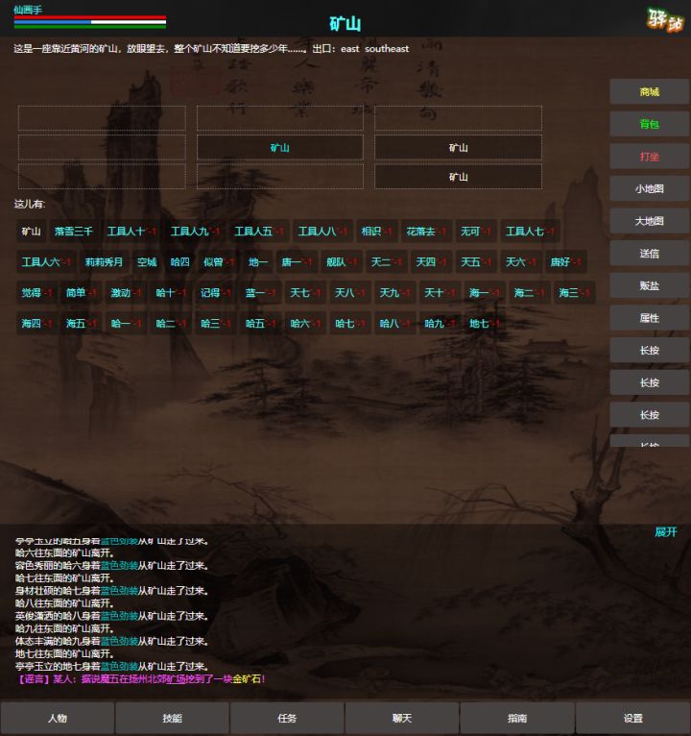
Task: Open the 商城 shop button
Action: 650,91
